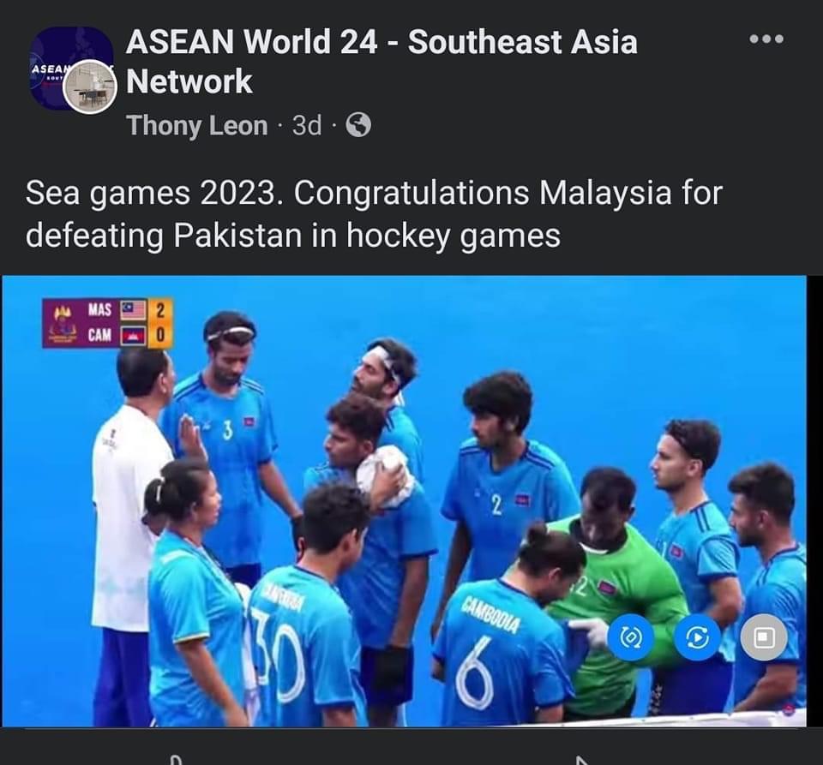Open the post via its 3d timestamp

[x=307, y=125]
